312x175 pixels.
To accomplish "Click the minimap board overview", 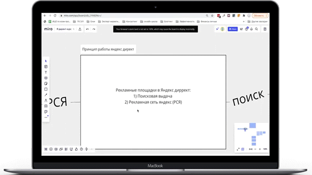I will pos(251,134).
